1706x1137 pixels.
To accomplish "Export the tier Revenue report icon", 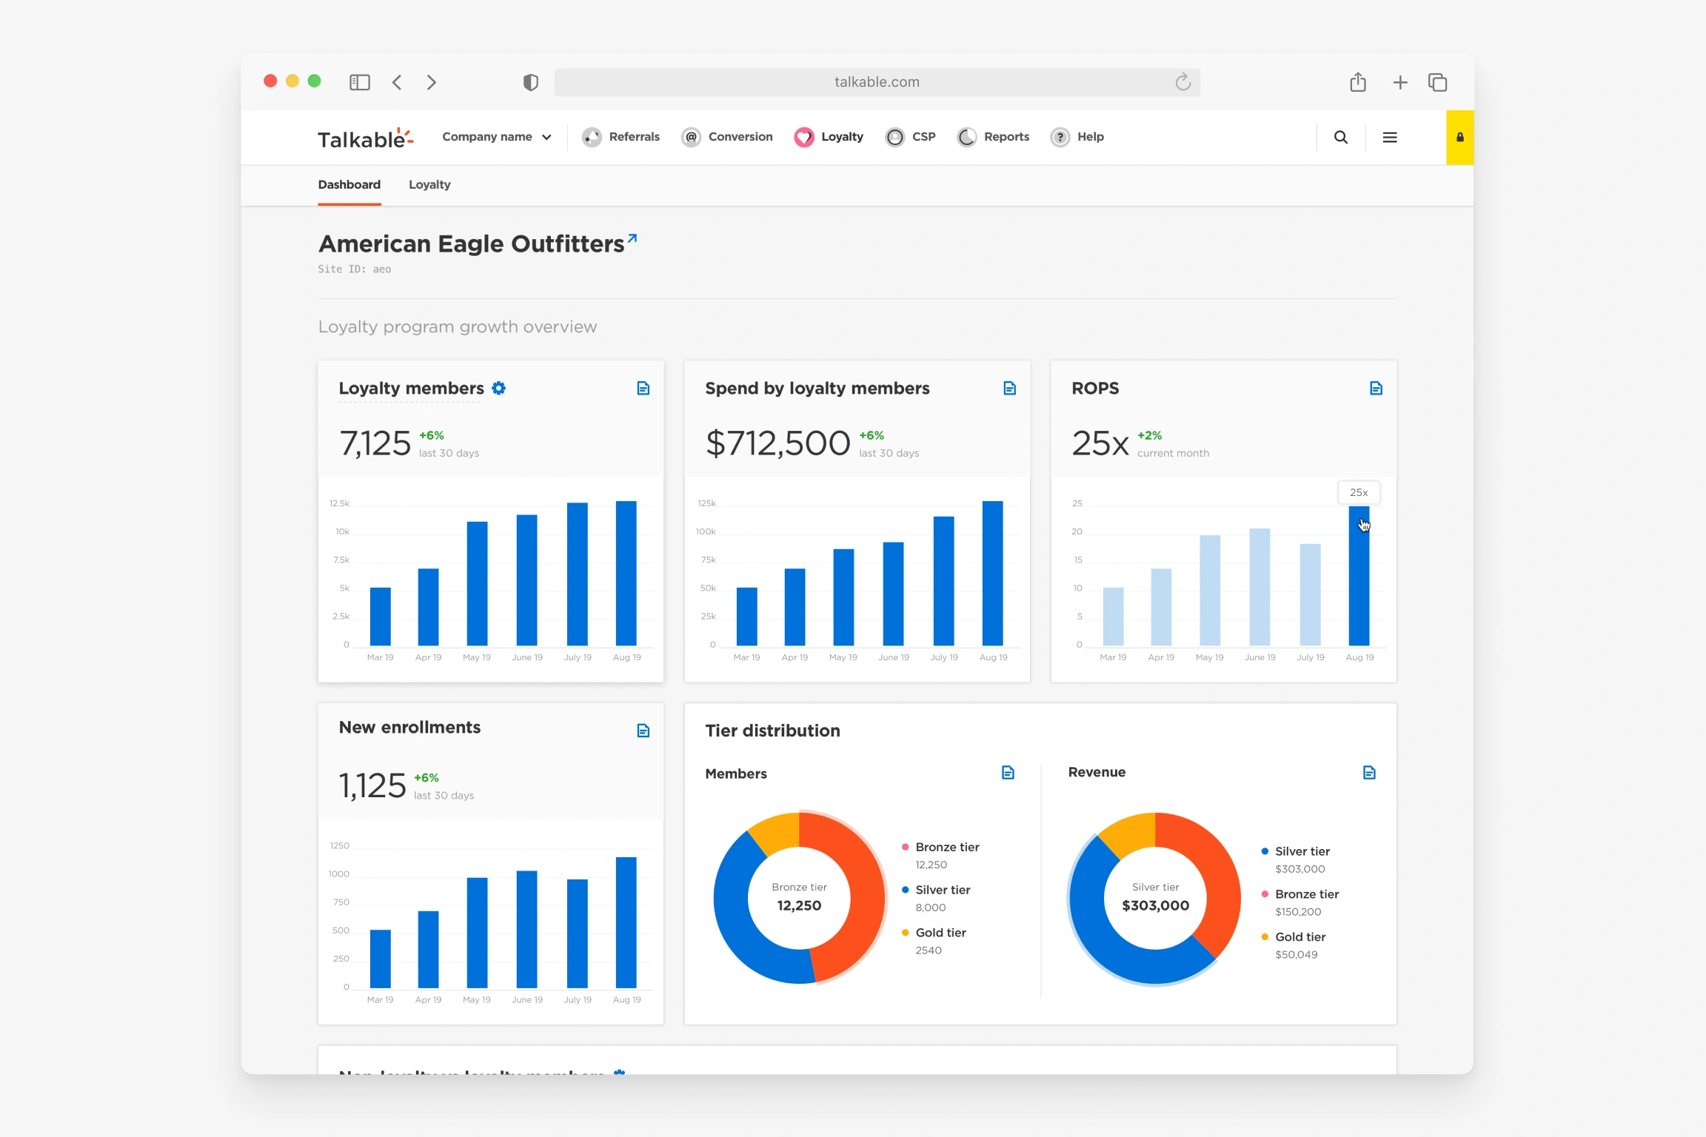I will coord(1369,773).
